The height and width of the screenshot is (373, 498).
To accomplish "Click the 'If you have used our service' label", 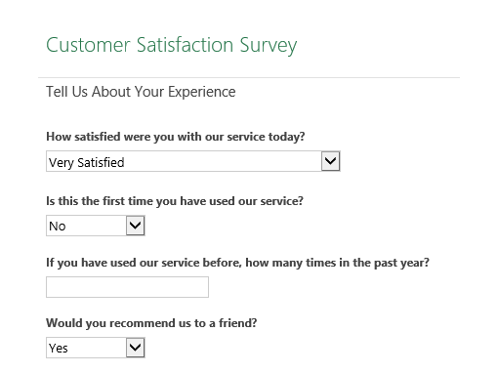I will click(x=237, y=263).
